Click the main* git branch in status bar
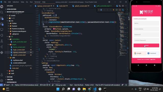Image resolution: width=163 pixels, height=92 pixels. 7,85
